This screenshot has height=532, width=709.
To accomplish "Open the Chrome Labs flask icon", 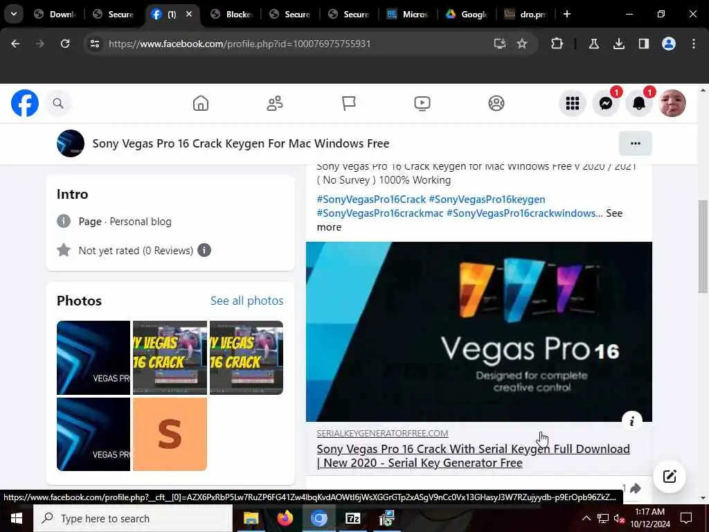I will click(x=593, y=44).
